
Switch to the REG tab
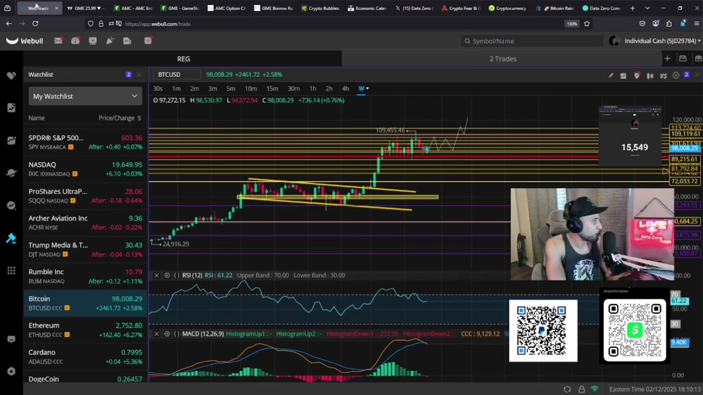pos(183,59)
